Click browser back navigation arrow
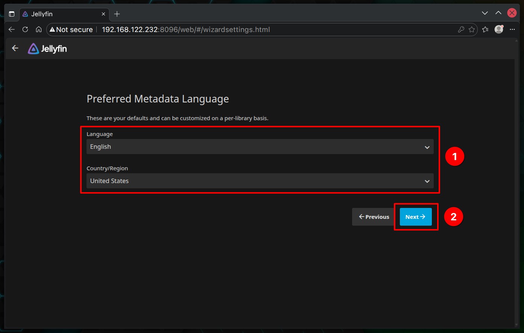This screenshot has width=524, height=333. pyautogui.click(x=12, y=29)
